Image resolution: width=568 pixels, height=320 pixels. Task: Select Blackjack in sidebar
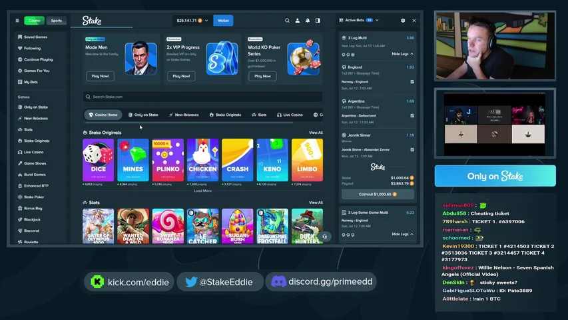pos(29,219)
